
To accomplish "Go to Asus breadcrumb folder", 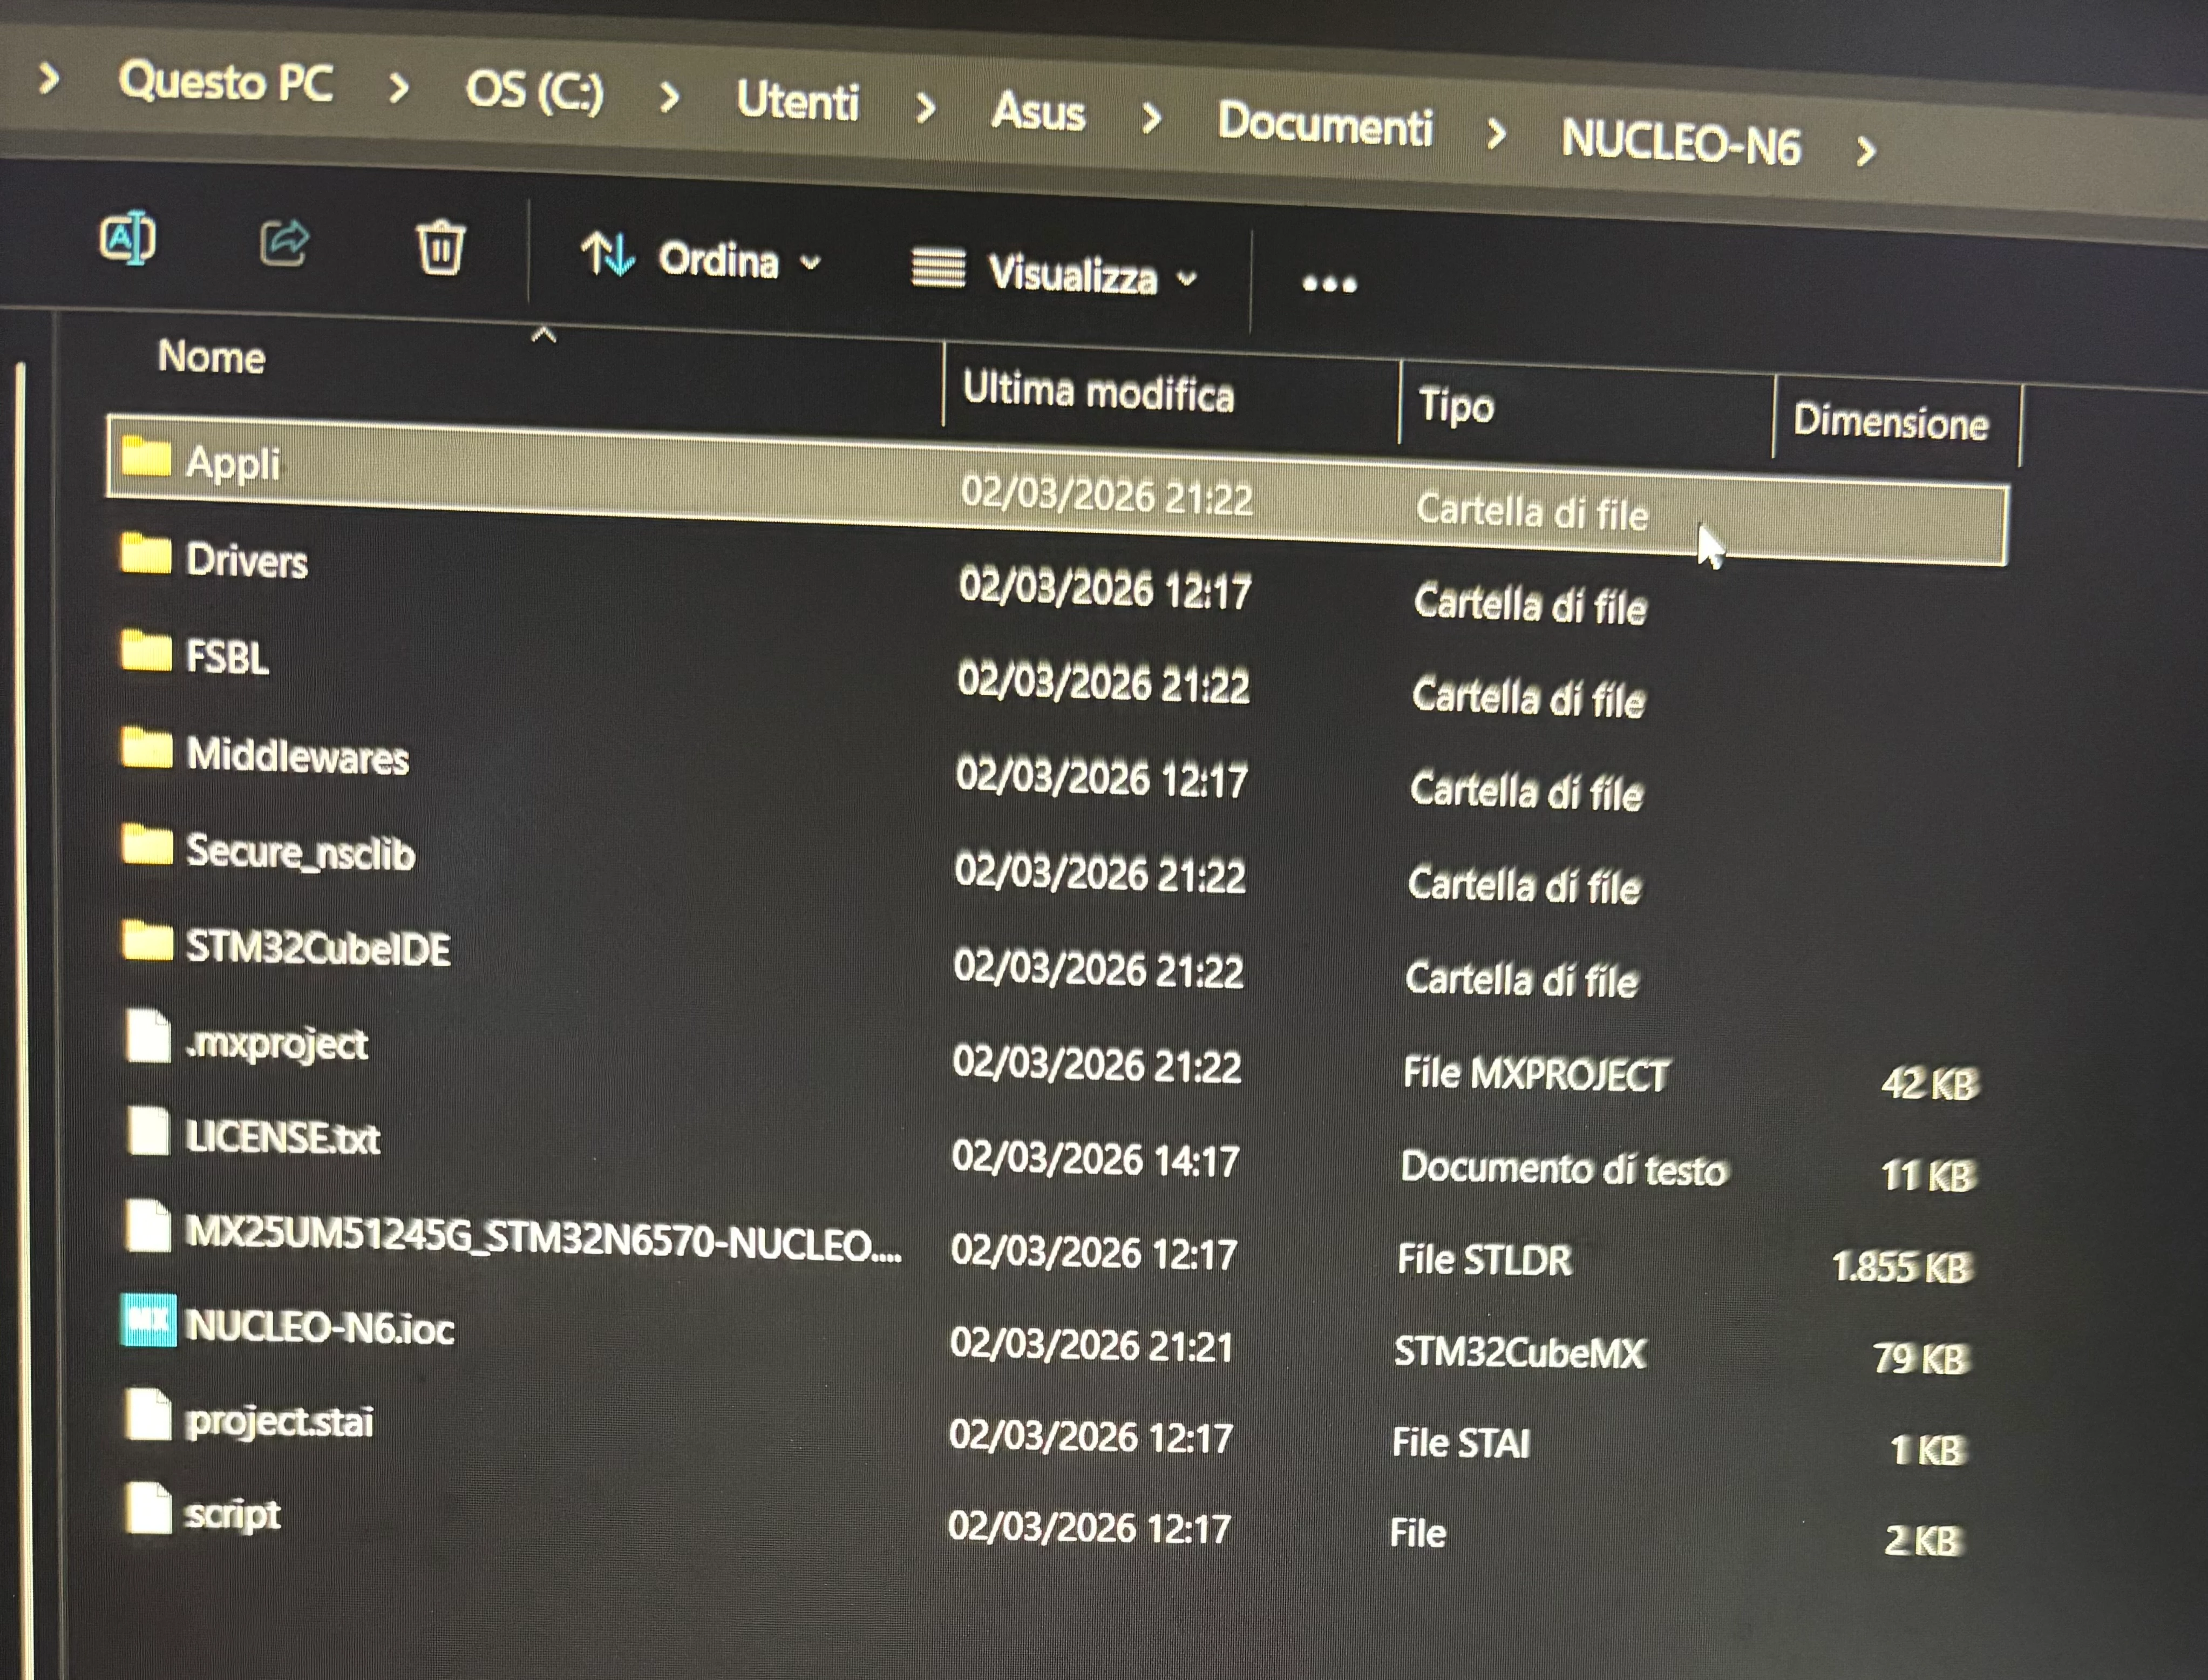I will click(1038, 111).
